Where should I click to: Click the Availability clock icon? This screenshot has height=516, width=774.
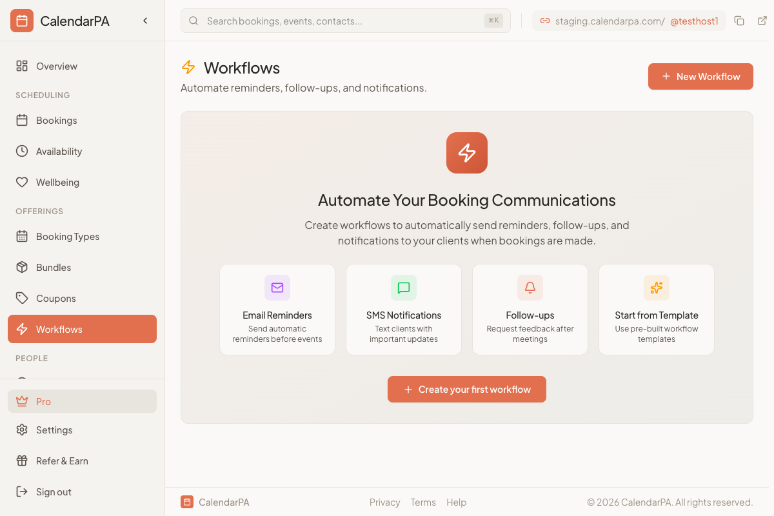(21, 151)
